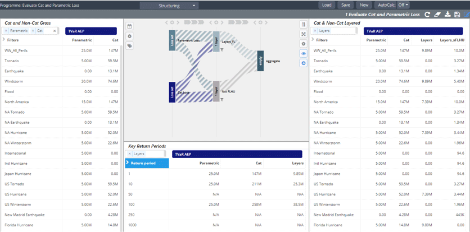Remove the Parametric filter chip
This screenshot has width=470, height=232.
click(6, 31)
